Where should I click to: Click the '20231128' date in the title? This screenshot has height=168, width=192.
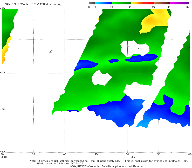pos(38,4)
